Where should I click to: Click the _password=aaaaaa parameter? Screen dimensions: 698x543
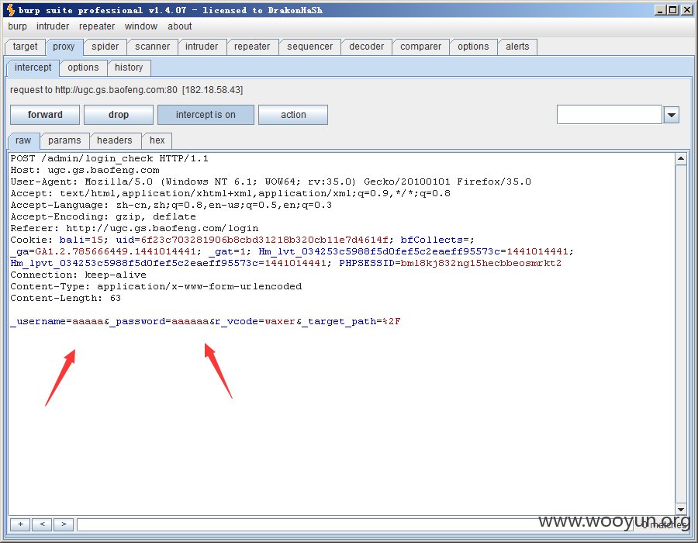[x=159, y=321]
